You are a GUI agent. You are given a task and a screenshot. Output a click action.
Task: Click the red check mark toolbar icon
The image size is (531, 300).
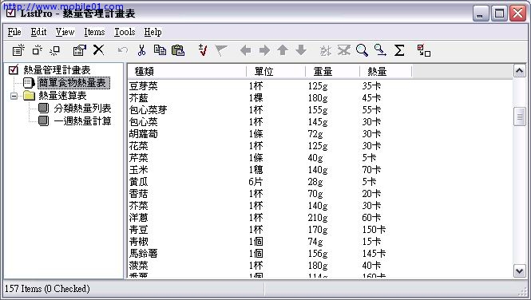pyautogui.click(x=203, y=50)
